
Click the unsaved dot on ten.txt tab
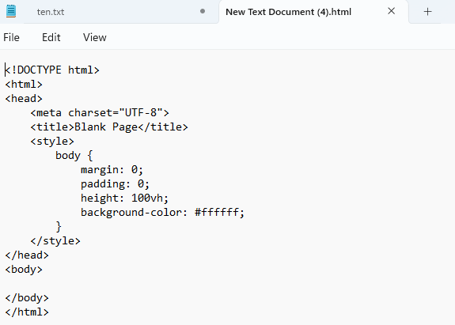(x=203, y=11)
